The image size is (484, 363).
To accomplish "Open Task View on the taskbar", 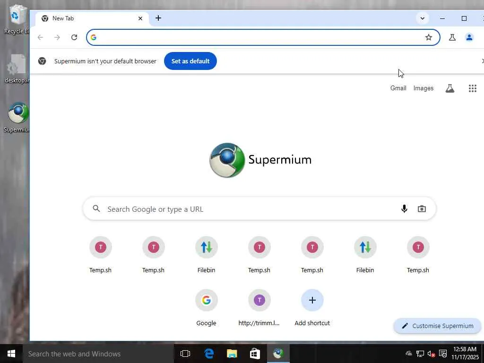I will tap(185, 354).
